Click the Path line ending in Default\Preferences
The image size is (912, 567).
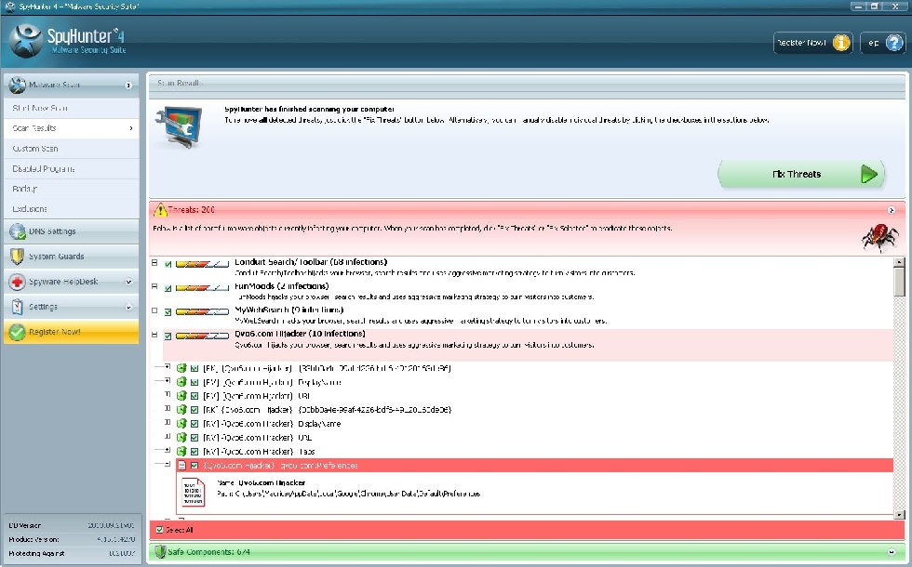(348, 494)
